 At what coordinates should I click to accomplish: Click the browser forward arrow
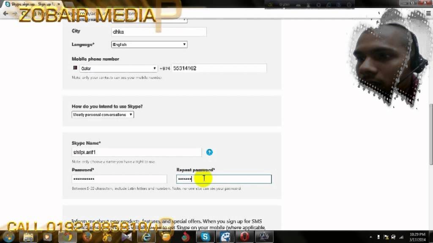[14, 13]
